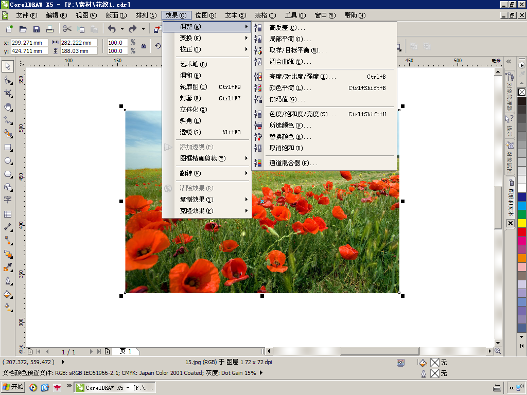527x395 pixels.
Task: Click the Undo arrow icon
Action: tap(112, 29)
